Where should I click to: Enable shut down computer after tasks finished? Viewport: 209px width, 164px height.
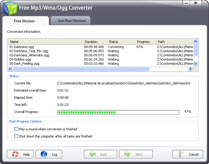(x=16, y=136)
